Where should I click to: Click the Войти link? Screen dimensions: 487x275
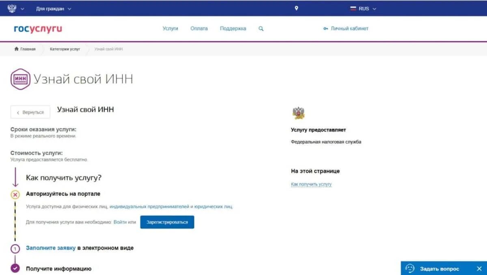[x=118, y=222]
